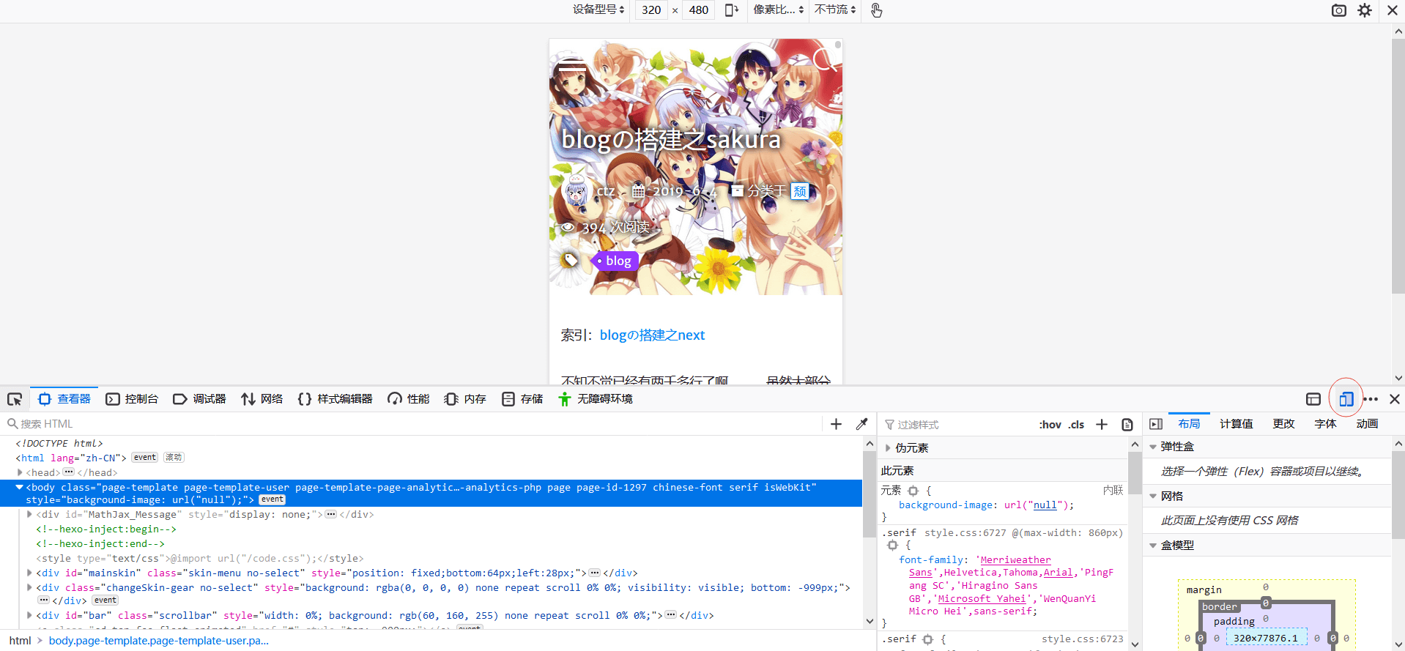Expand the mainskin div node
The width and height of the screenshot is (1405, 651).
click(29, 573)
